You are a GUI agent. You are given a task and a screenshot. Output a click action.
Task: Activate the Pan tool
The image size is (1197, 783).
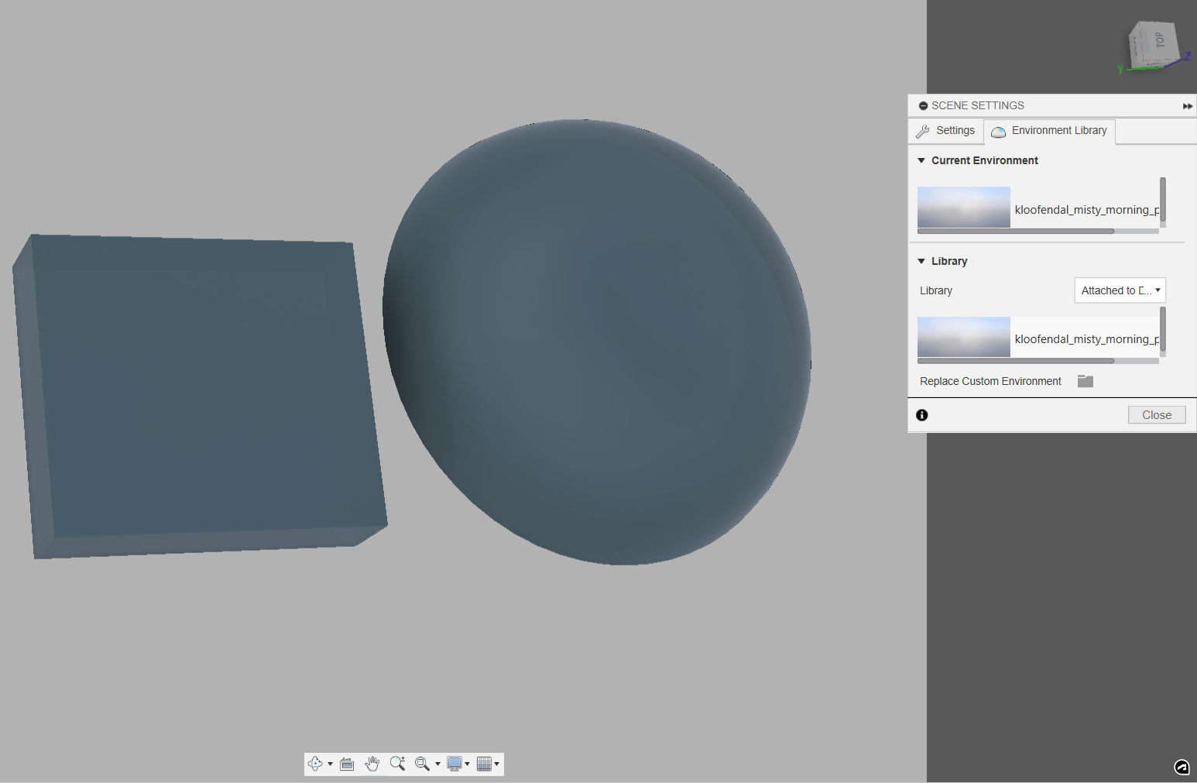coord(372,764)
